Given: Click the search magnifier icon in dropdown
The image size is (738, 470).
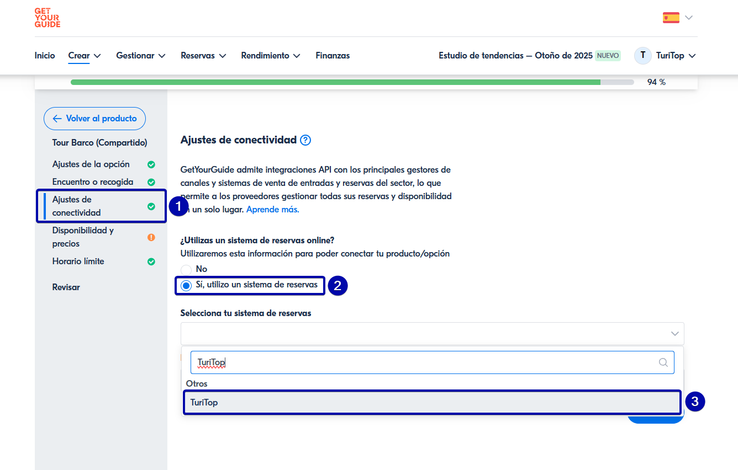Looking at the screenshot, I should [x=663, y=362].
